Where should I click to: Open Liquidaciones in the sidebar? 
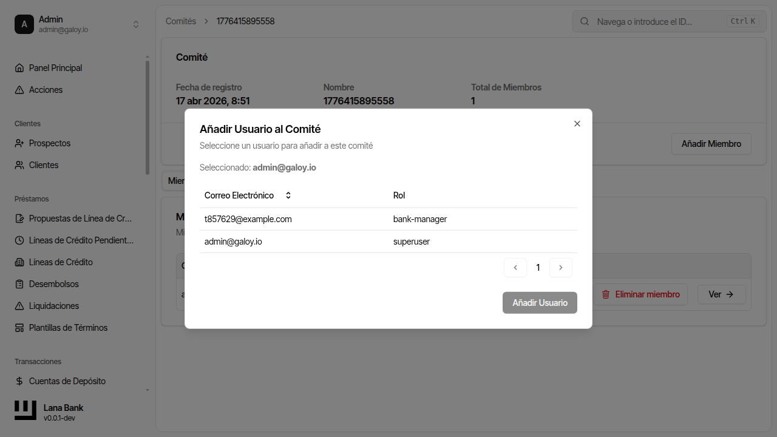click(x=54, y=306)
